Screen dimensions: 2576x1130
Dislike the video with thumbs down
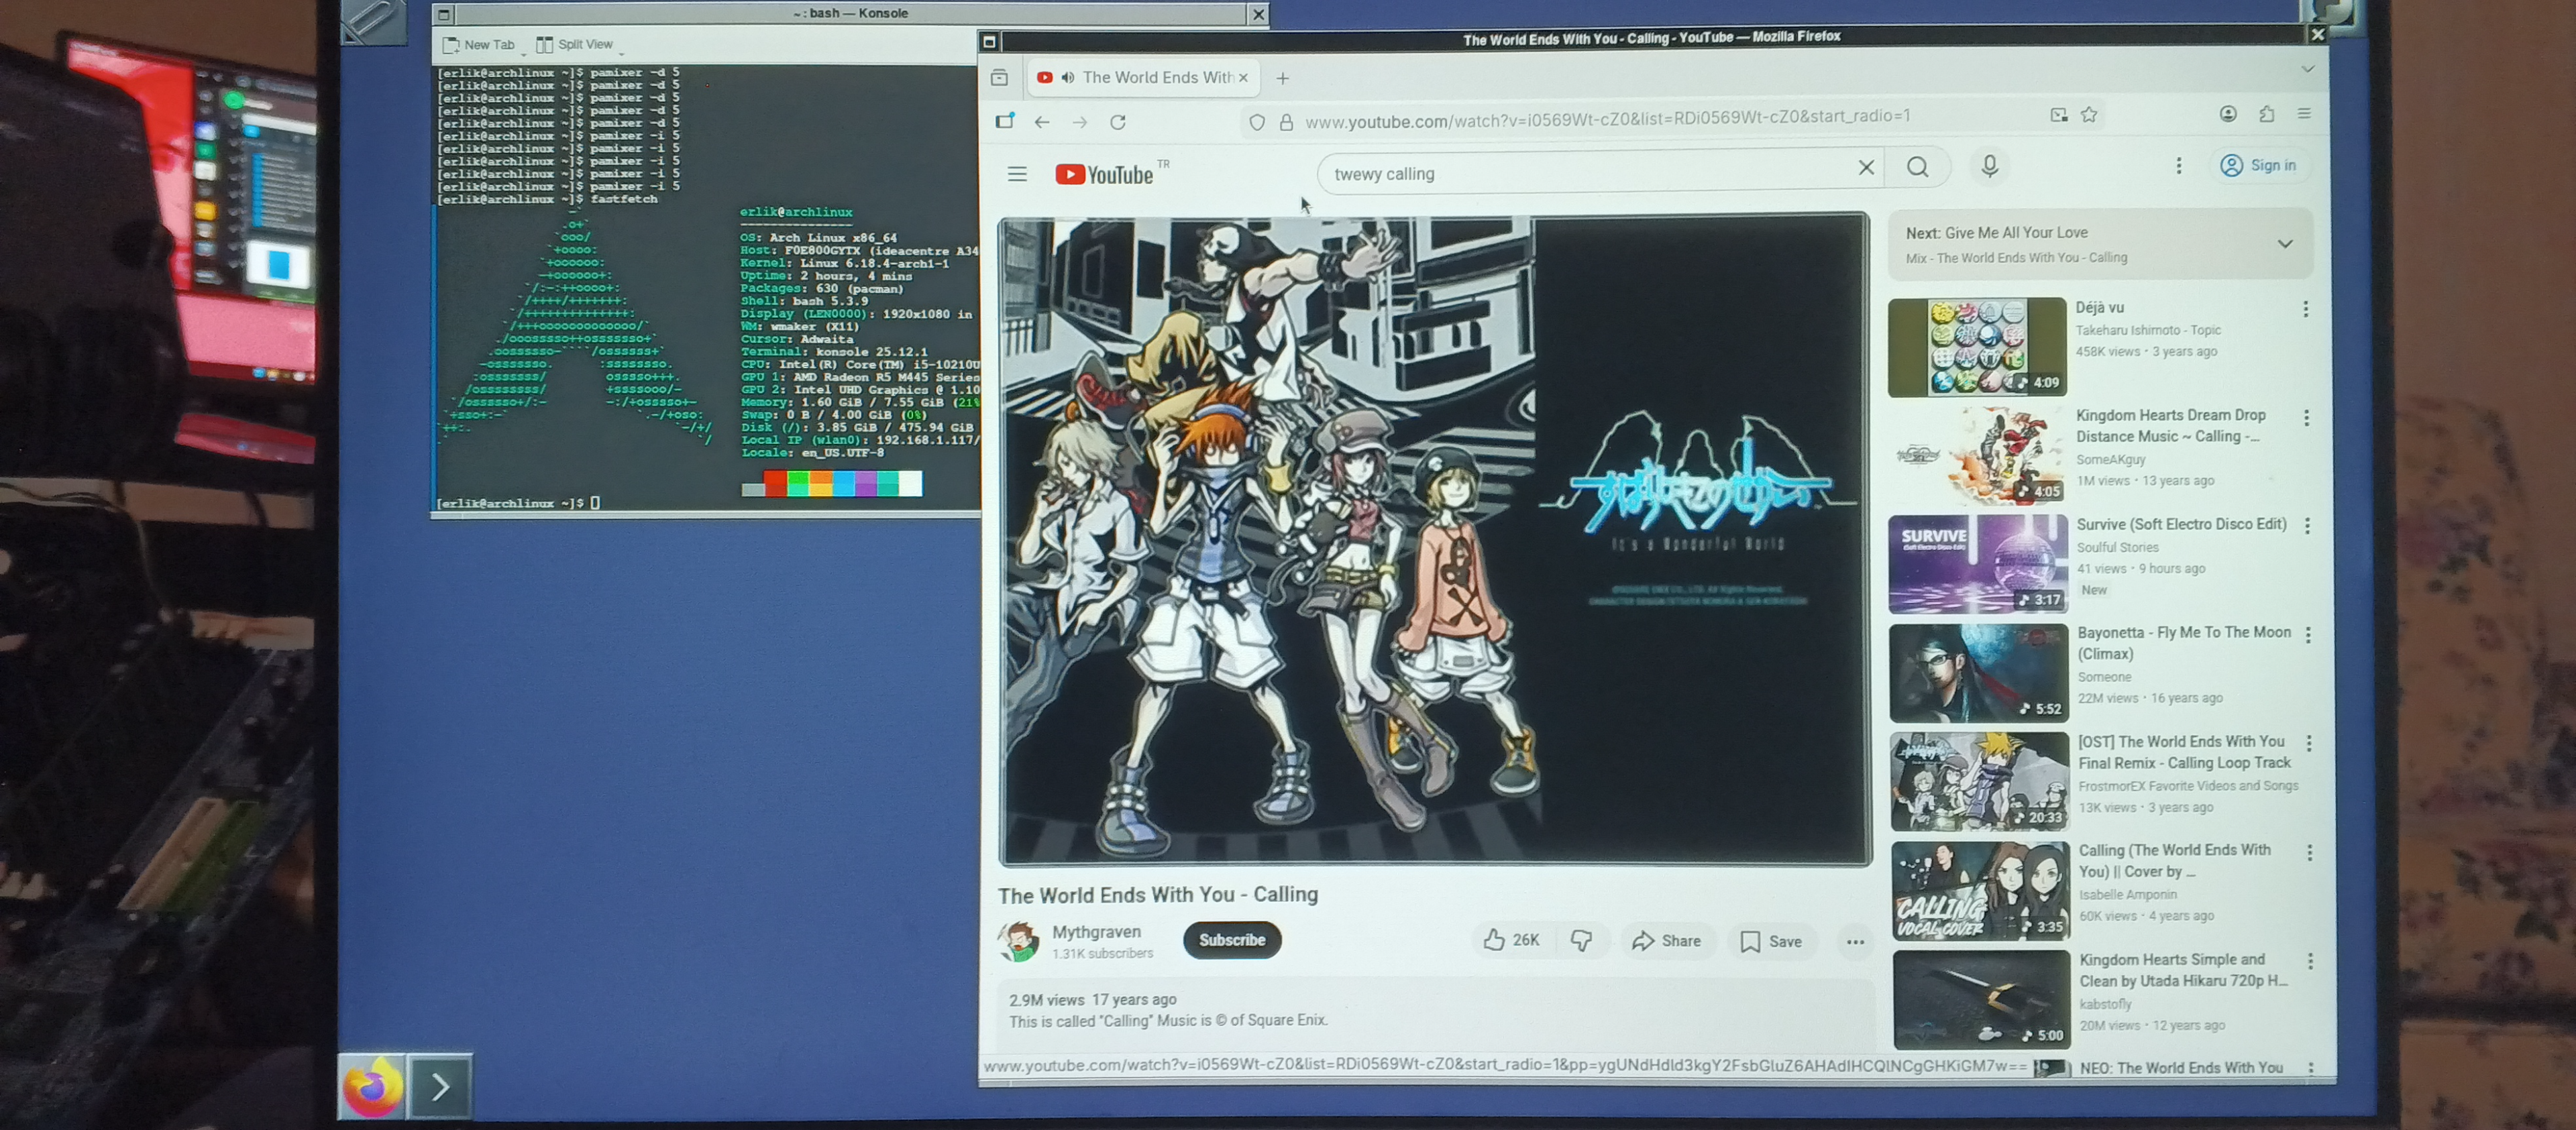tap(1581, 940)
